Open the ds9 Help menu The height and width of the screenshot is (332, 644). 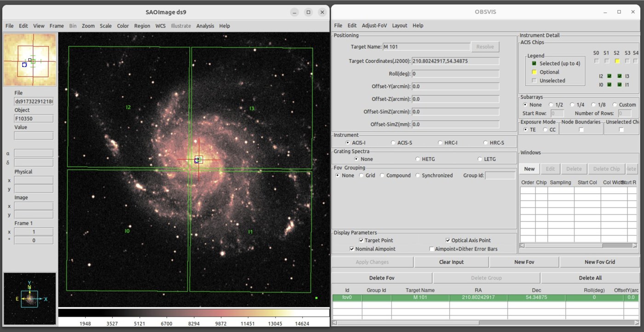click(x=224, y=26)
